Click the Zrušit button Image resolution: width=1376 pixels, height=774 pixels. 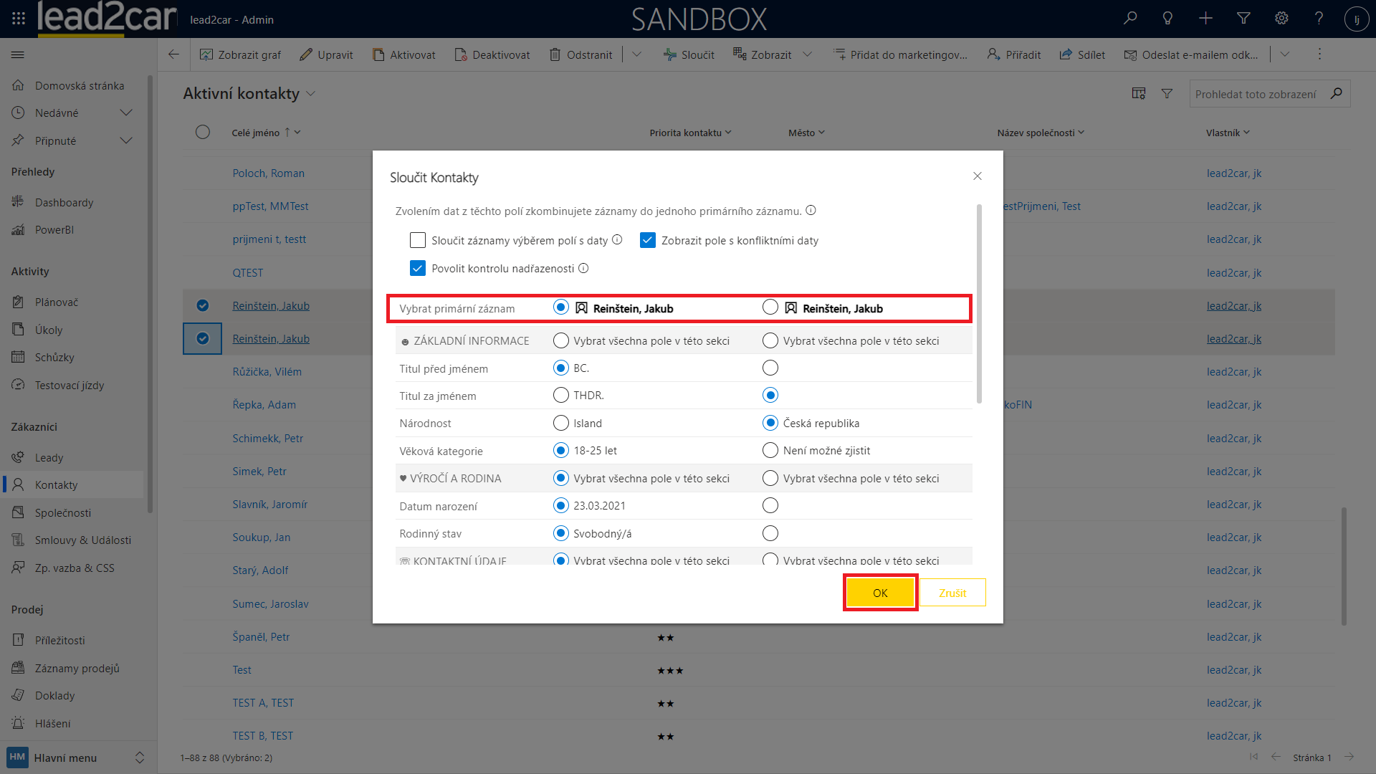pyautogui.click(x=952, y=593)
